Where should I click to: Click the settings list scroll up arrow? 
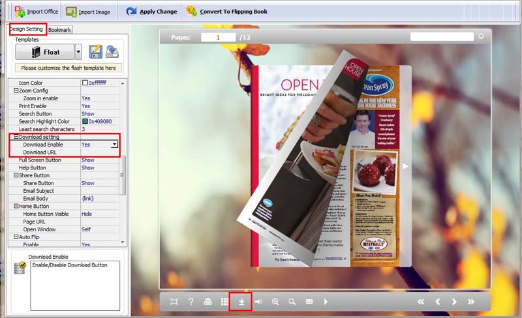click(123, 83)
